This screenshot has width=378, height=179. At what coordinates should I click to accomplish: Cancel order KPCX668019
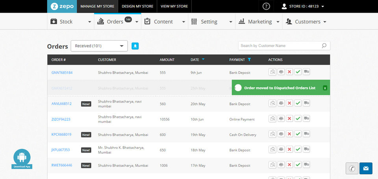click(x=289, y=134)
